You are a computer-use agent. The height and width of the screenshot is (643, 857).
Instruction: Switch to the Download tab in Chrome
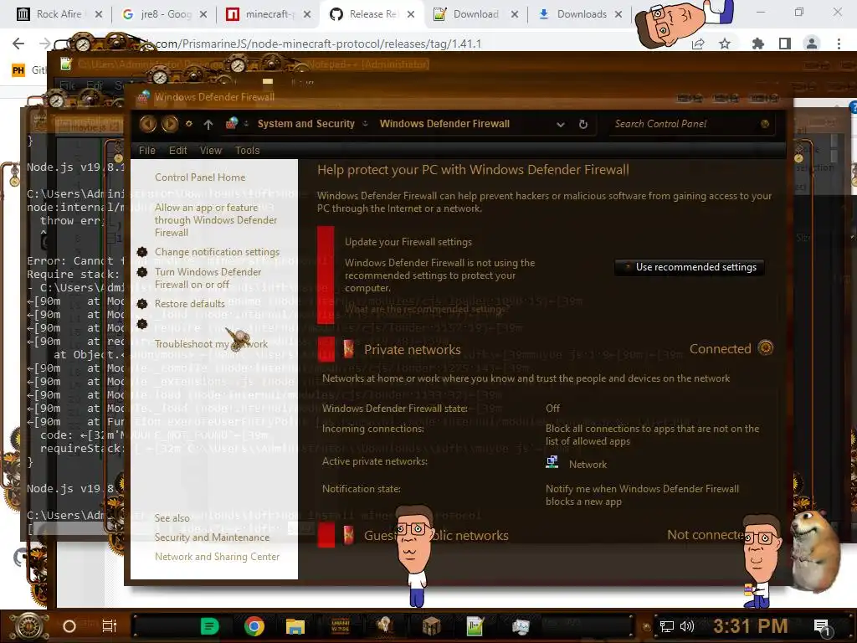(475, 14)
